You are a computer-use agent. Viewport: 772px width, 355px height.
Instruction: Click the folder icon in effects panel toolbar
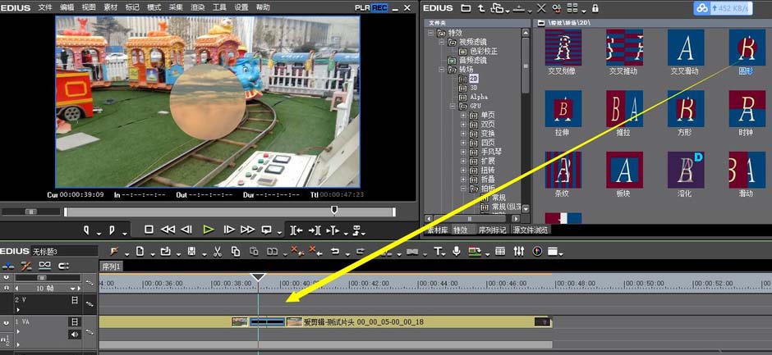pos(466,7)
